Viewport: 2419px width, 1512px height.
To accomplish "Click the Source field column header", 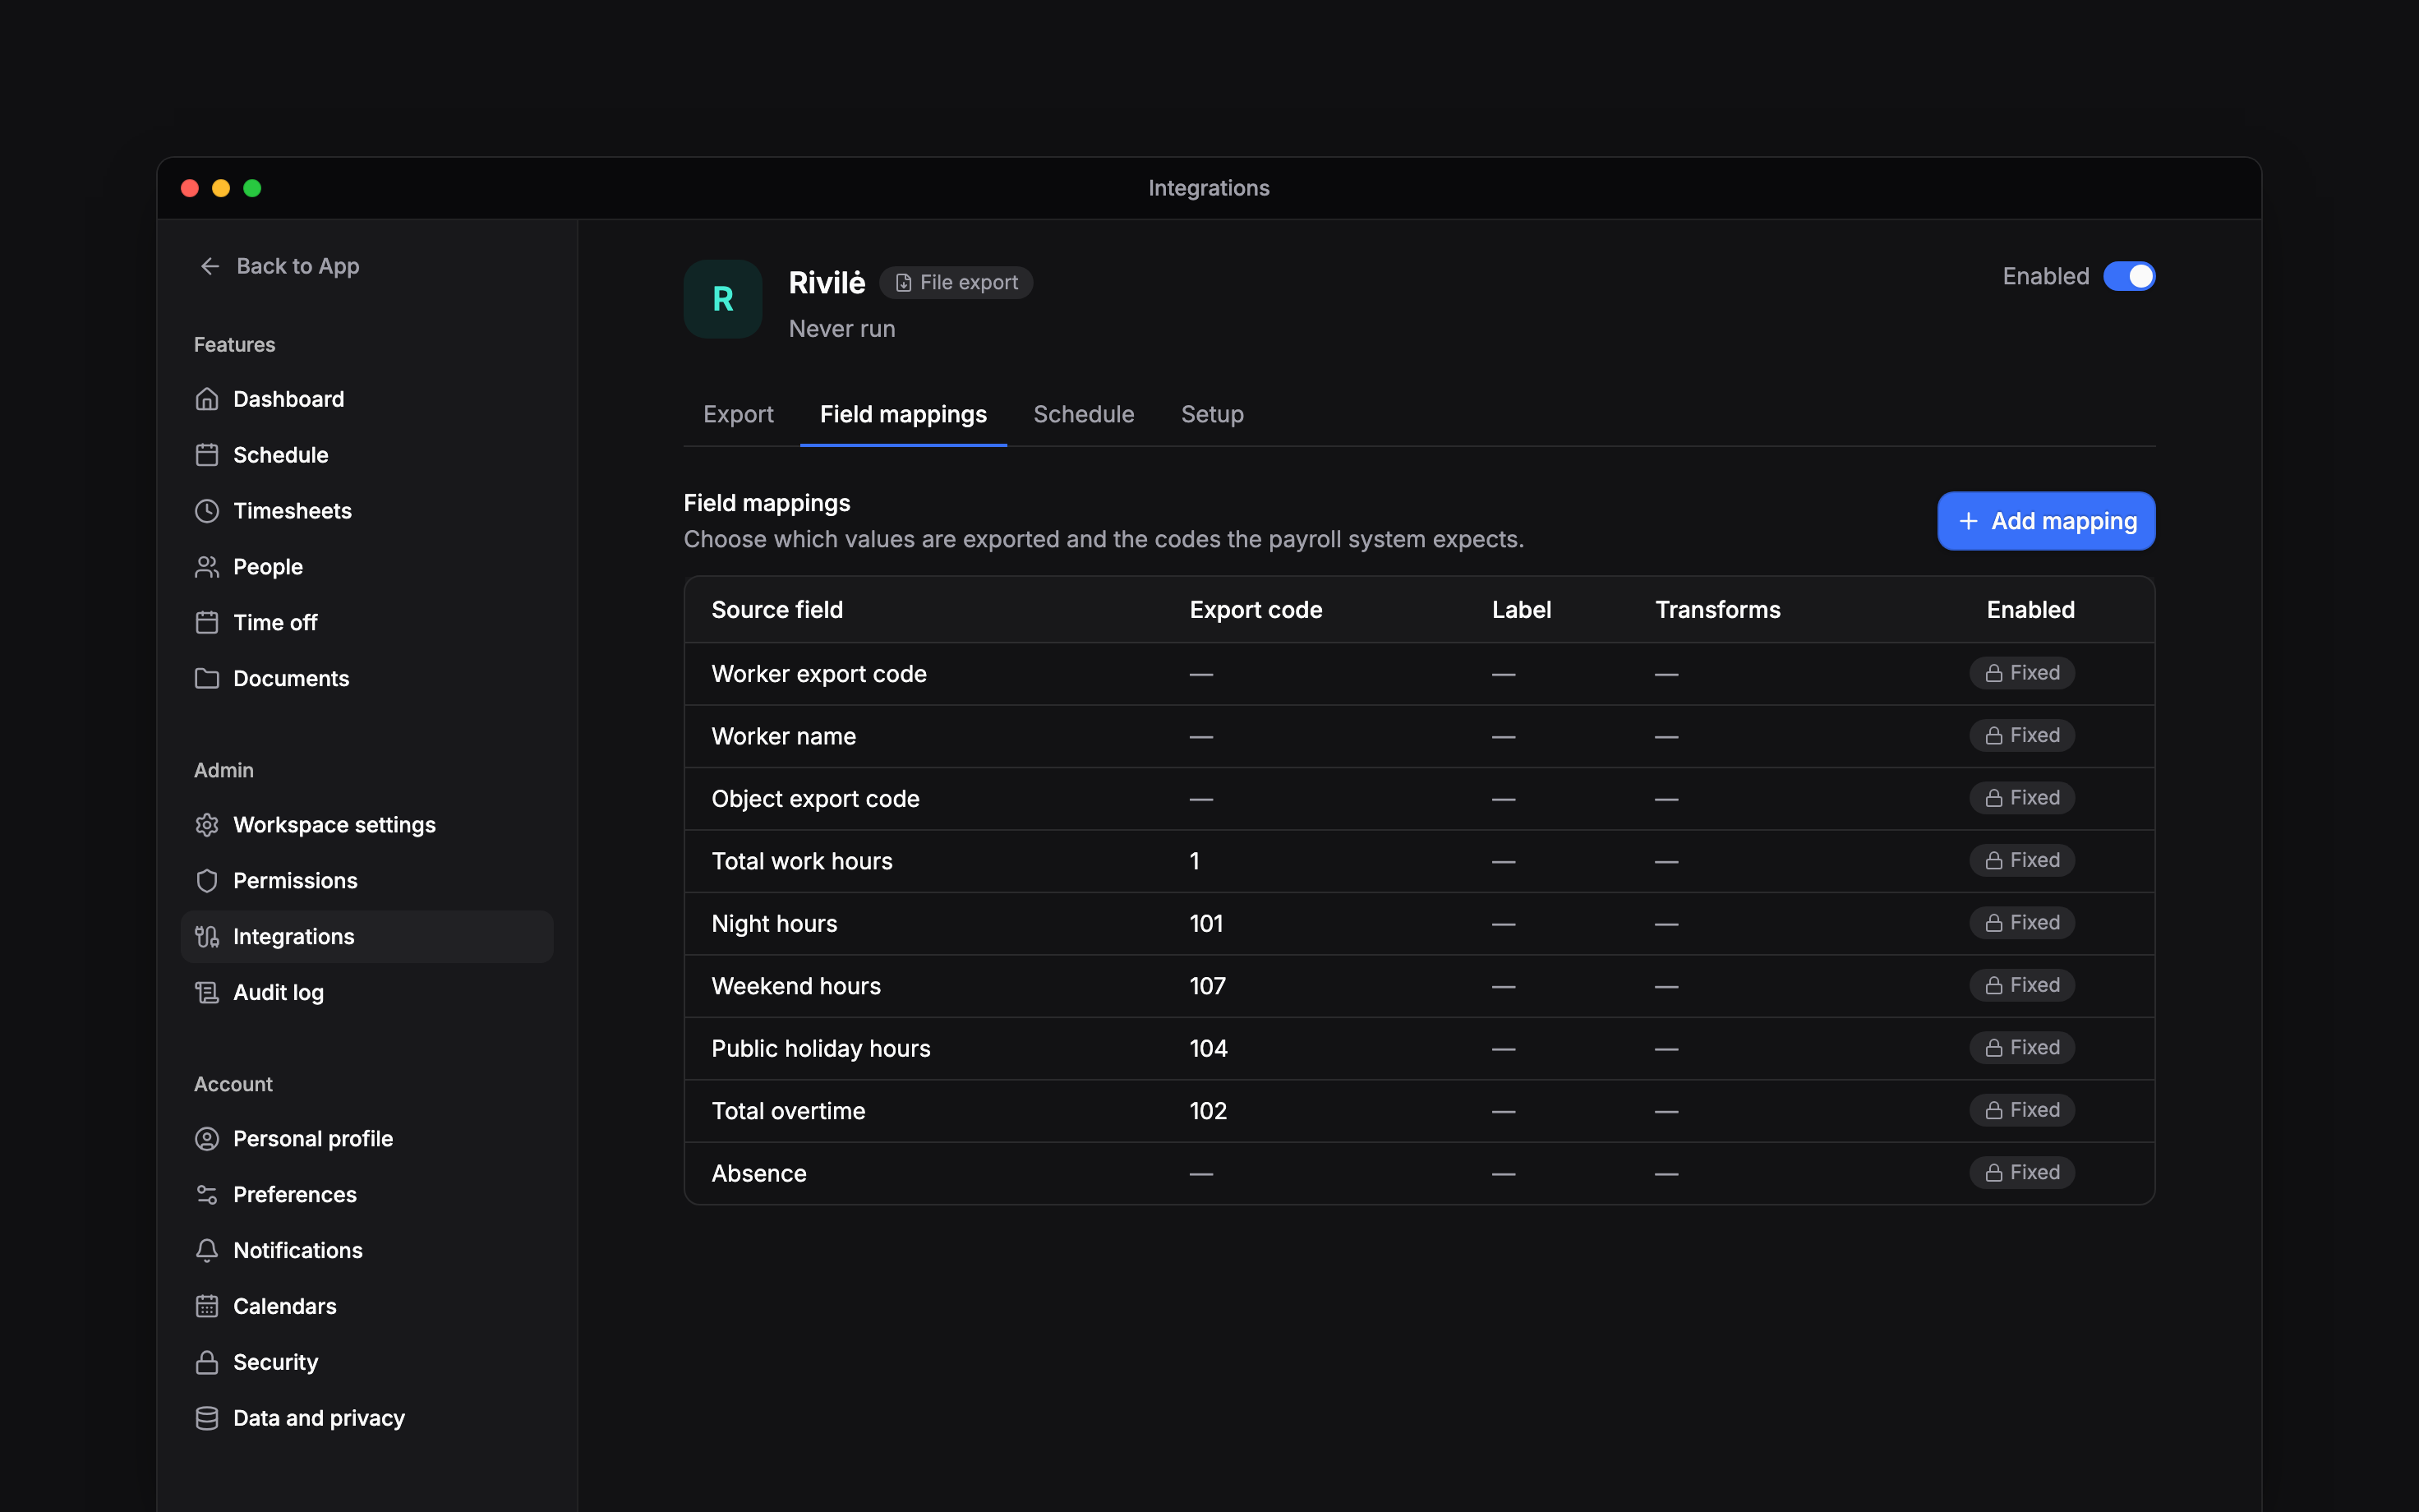I will tap(777, 610).
